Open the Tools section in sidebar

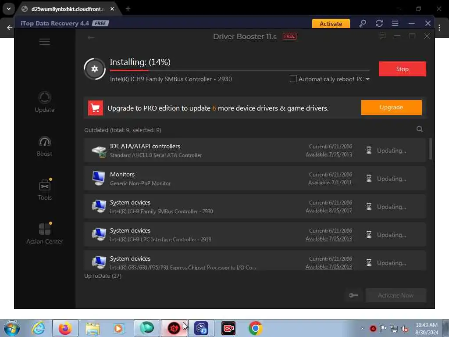point(45,190)
